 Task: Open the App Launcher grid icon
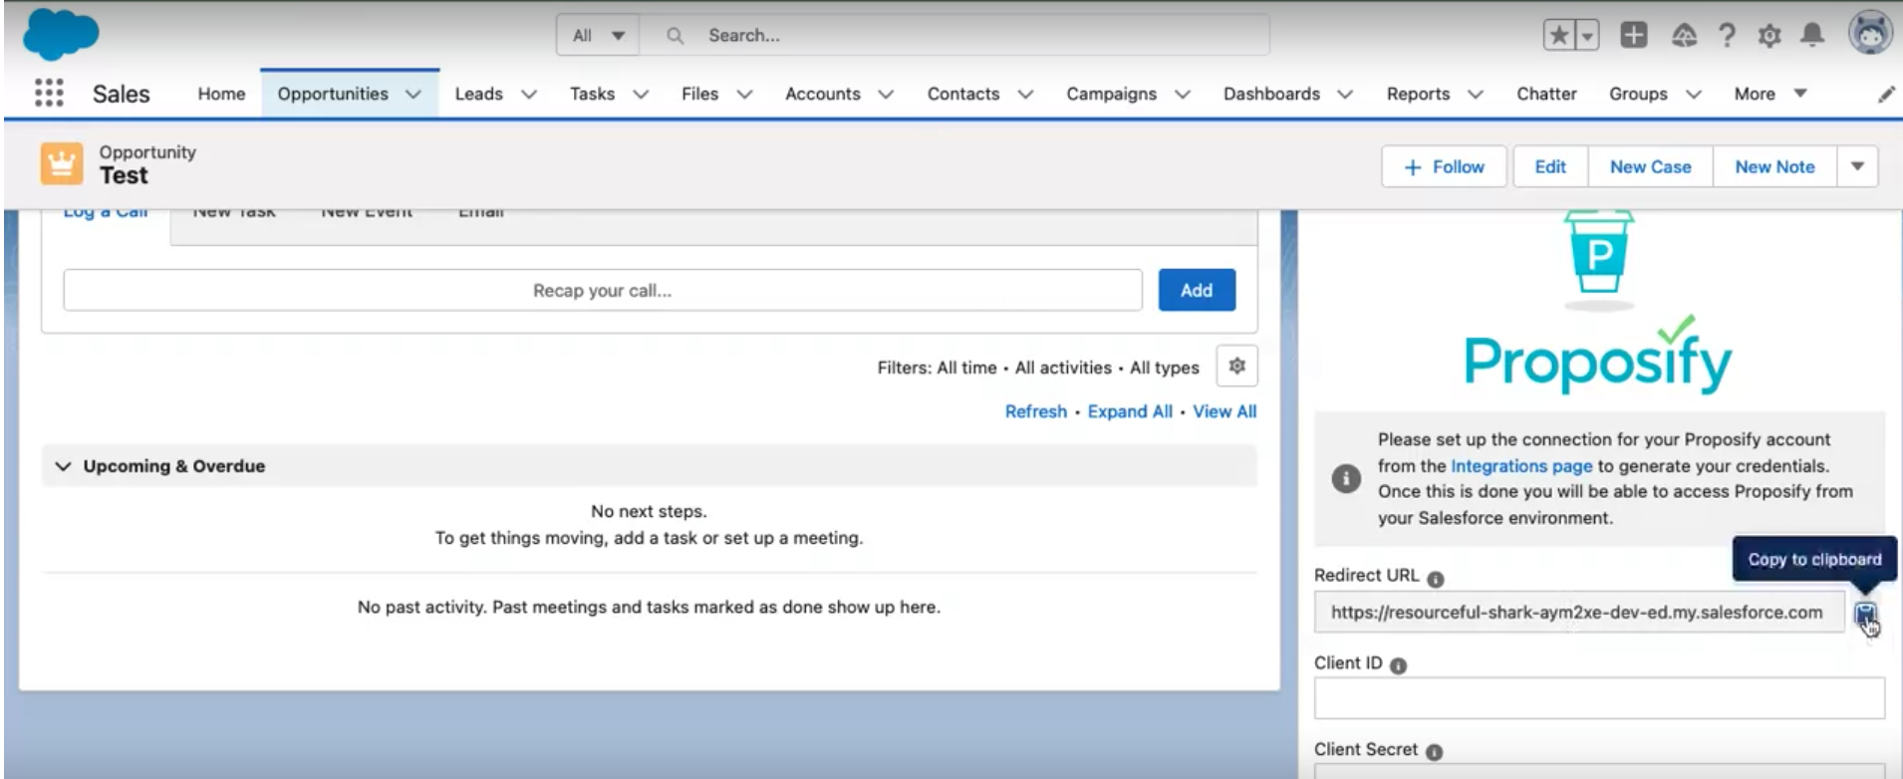click(49, 94)
